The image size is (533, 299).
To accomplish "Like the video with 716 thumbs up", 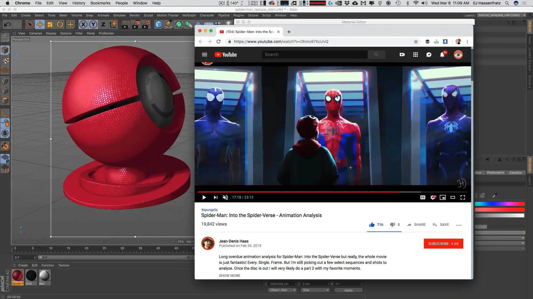I will coord(376,225).
